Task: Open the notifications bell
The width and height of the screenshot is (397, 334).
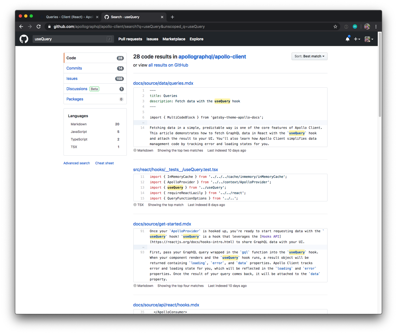Action: 348,39
